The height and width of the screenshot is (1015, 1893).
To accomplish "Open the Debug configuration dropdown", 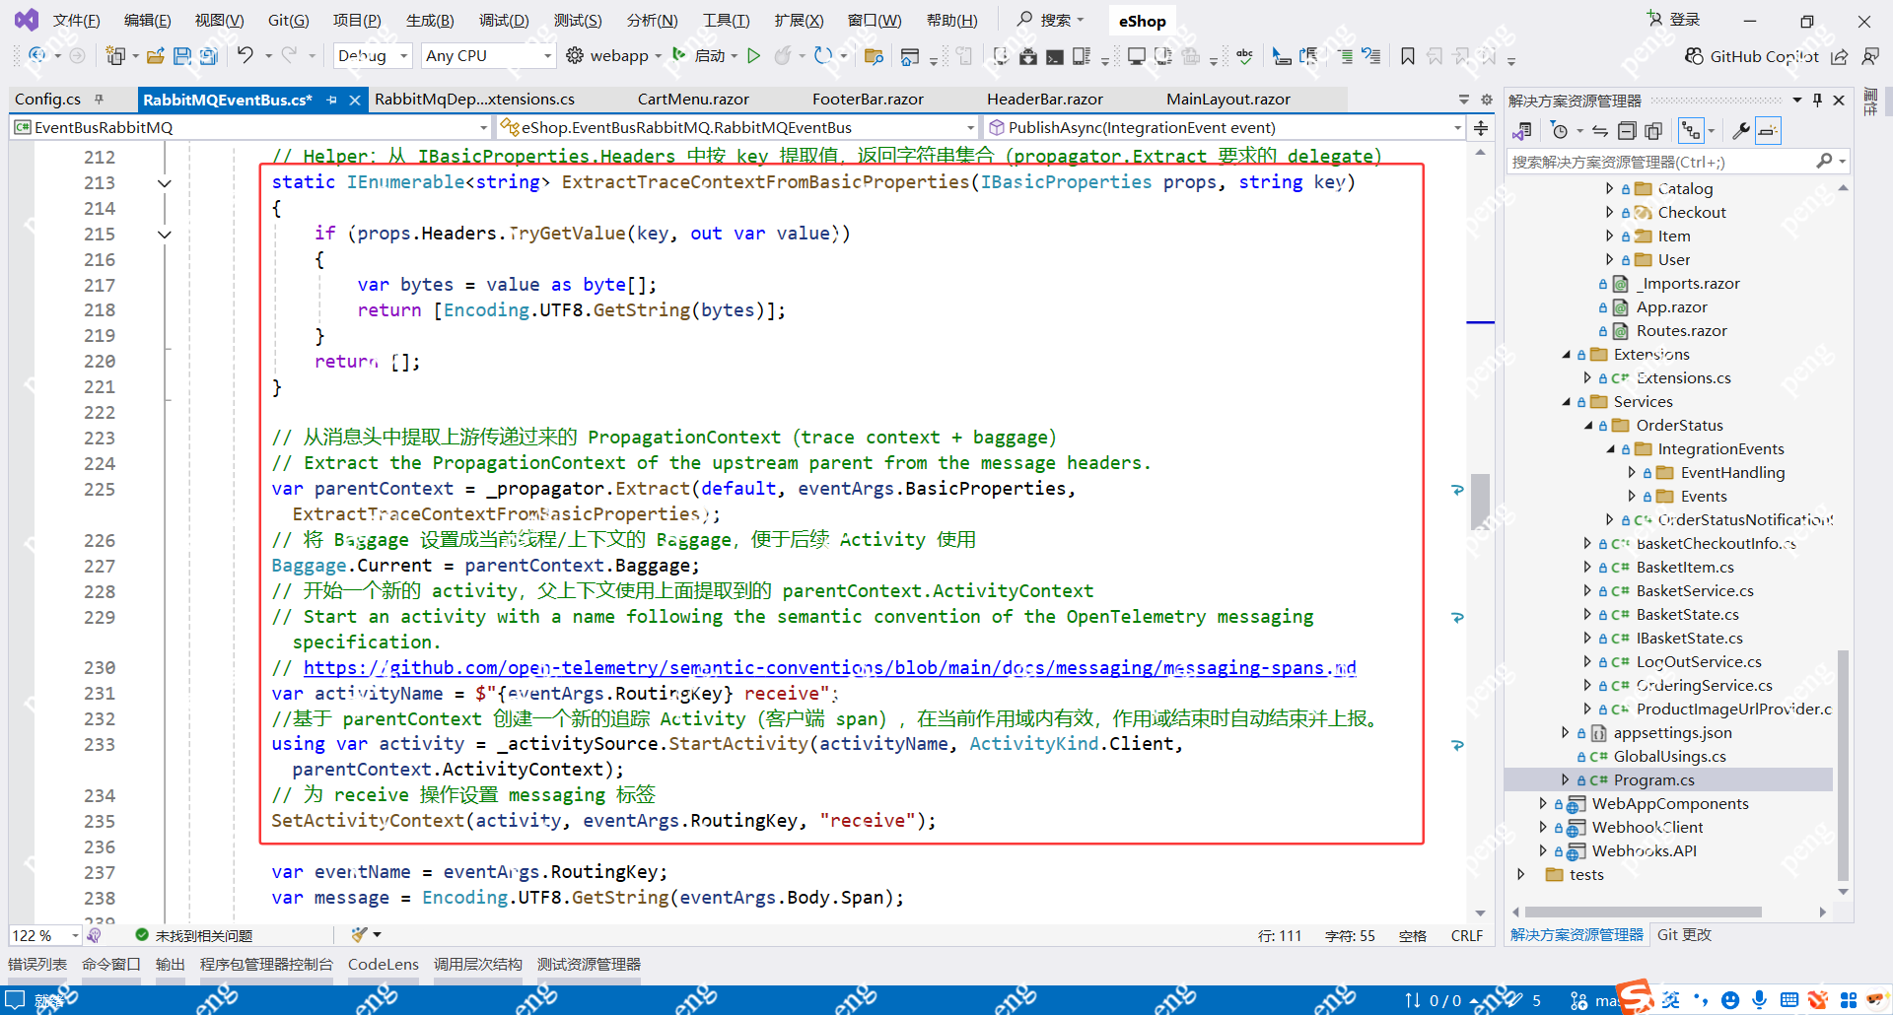I will coord(372,55).
